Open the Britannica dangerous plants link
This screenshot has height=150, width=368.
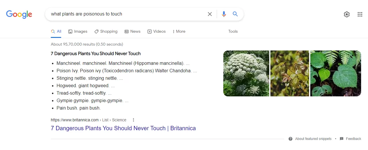123,128
